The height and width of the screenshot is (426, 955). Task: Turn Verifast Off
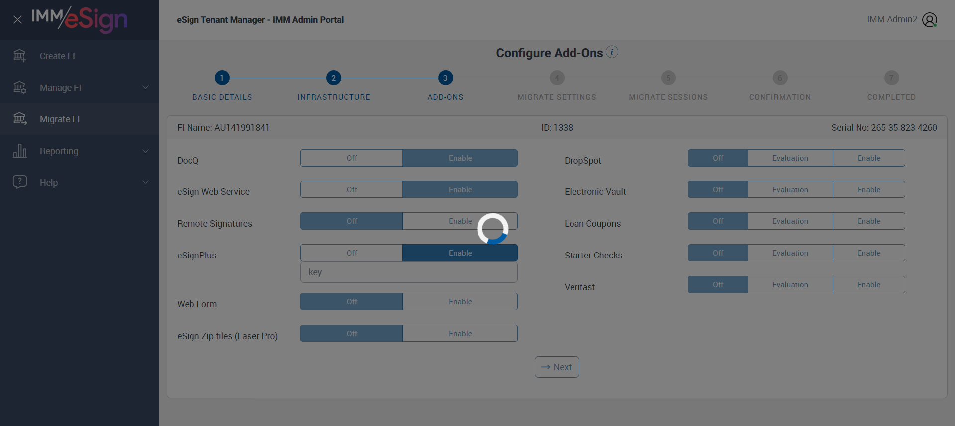pyautogui.click(x=718, y=285)
